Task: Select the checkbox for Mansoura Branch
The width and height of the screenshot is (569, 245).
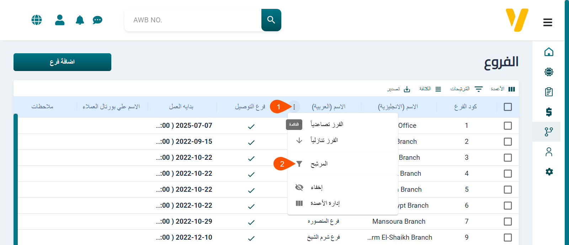Action: (508, 222)
